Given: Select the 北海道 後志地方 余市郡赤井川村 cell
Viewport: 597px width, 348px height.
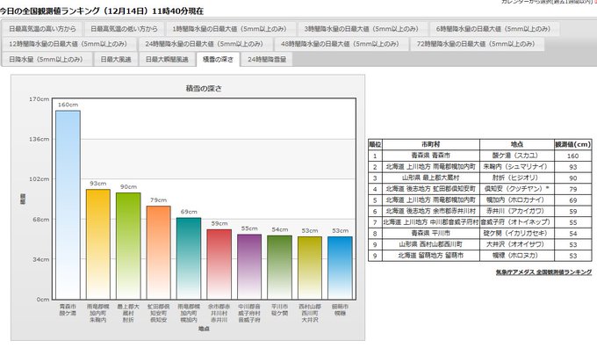Looking at the screenshot, I should click(430, 211).
